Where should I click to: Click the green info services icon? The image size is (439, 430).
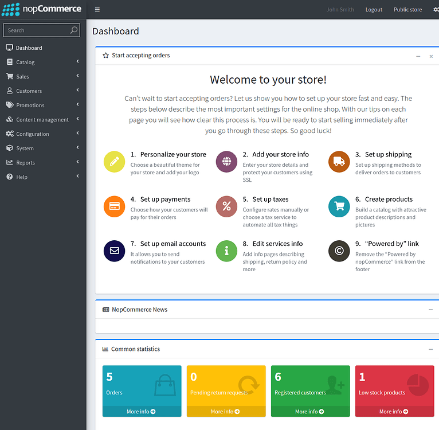point(226,251)
